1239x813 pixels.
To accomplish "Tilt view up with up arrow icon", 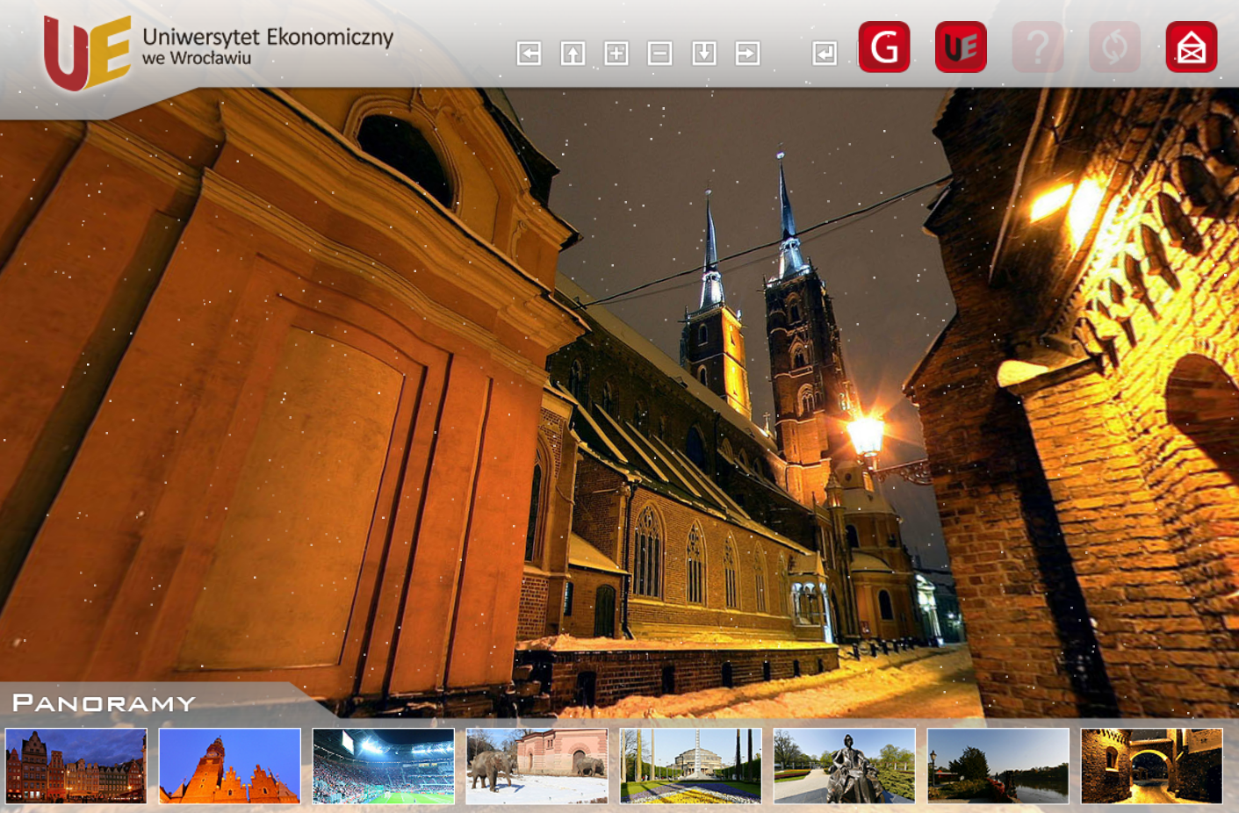I will [x=573, y=54].
